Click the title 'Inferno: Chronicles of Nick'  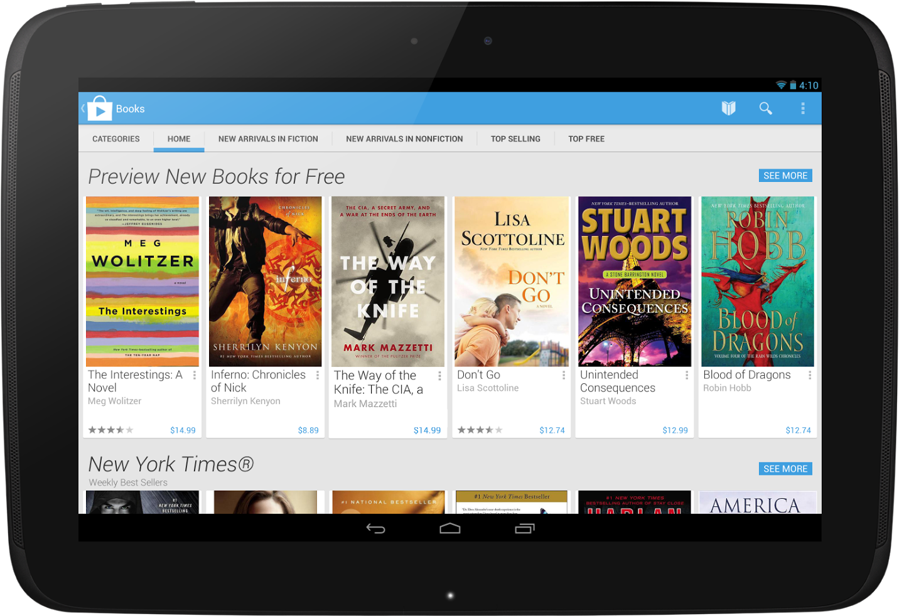258,381
